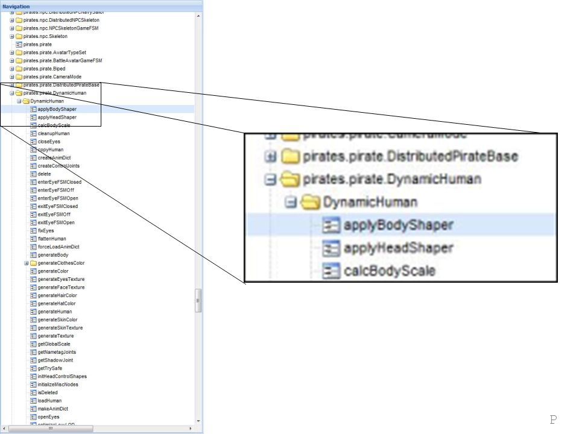Click the applyHeadShaper method icon
Image resolution: width=579 pixels, height=434 pixels.
point(33,118)
